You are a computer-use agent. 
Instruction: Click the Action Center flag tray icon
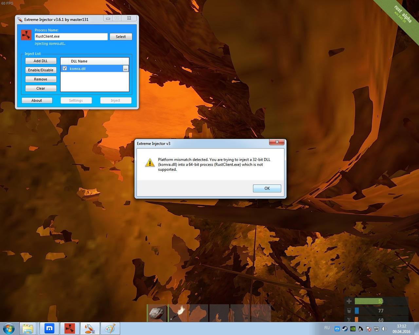click(369, 329)
